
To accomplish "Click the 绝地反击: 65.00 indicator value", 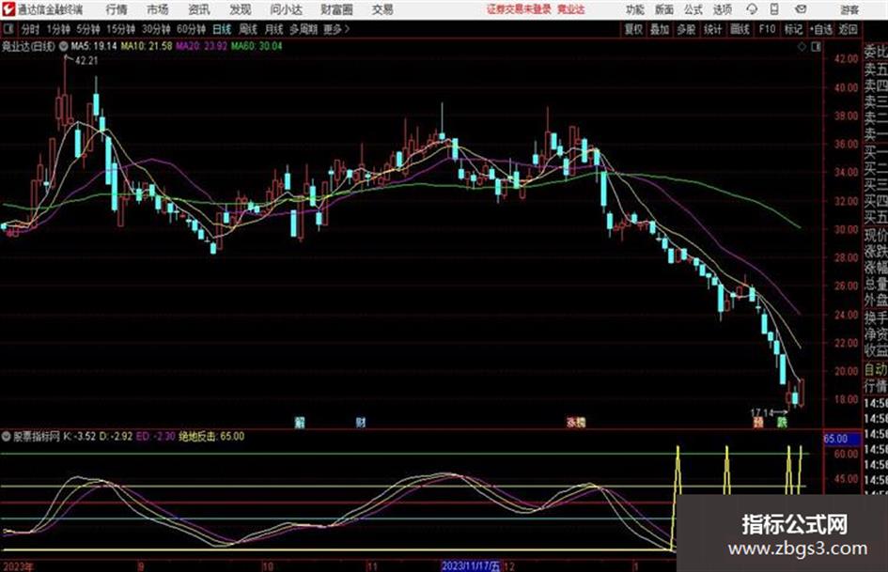I will (211, 436).
